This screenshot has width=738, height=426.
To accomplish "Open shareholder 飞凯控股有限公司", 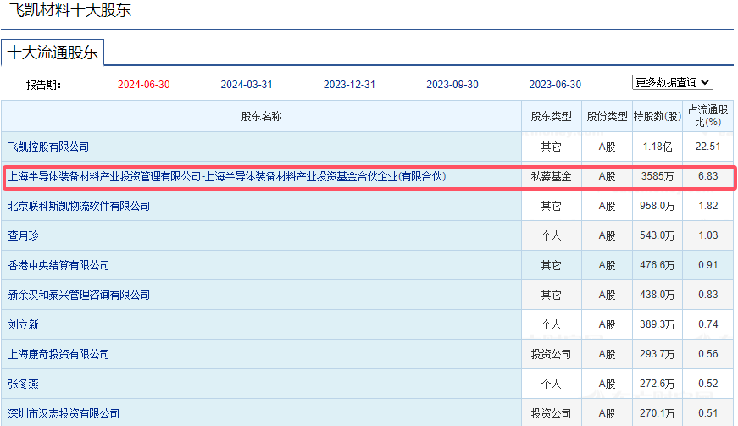I will (x=48, y=147).
